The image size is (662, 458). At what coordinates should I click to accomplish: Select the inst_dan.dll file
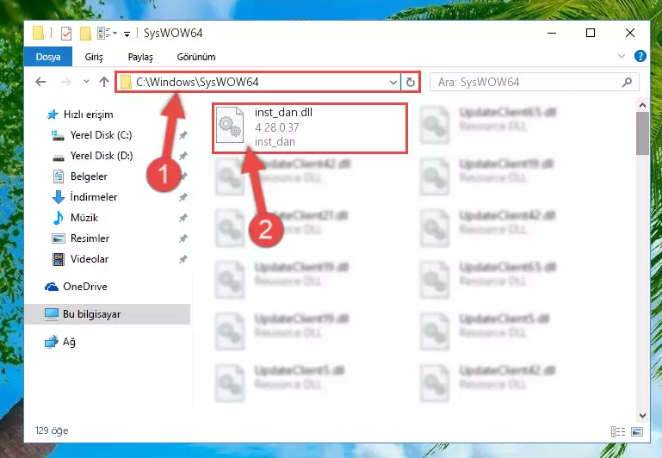309,127
